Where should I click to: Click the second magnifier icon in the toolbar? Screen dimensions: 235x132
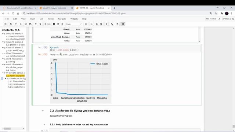pos(101,24)
